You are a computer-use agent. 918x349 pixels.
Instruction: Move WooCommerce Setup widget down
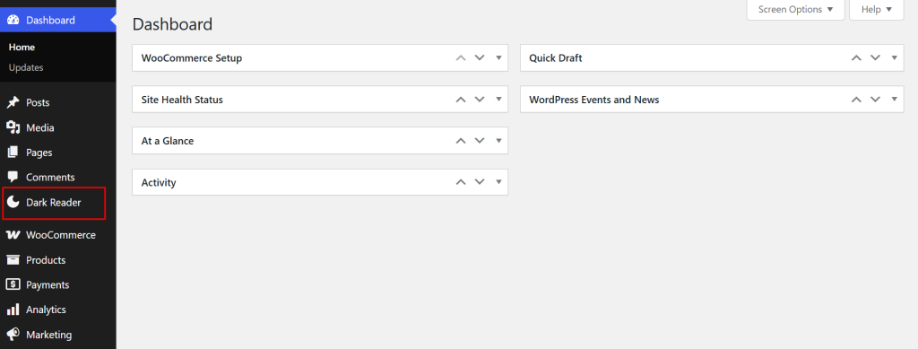pos(480,58)
